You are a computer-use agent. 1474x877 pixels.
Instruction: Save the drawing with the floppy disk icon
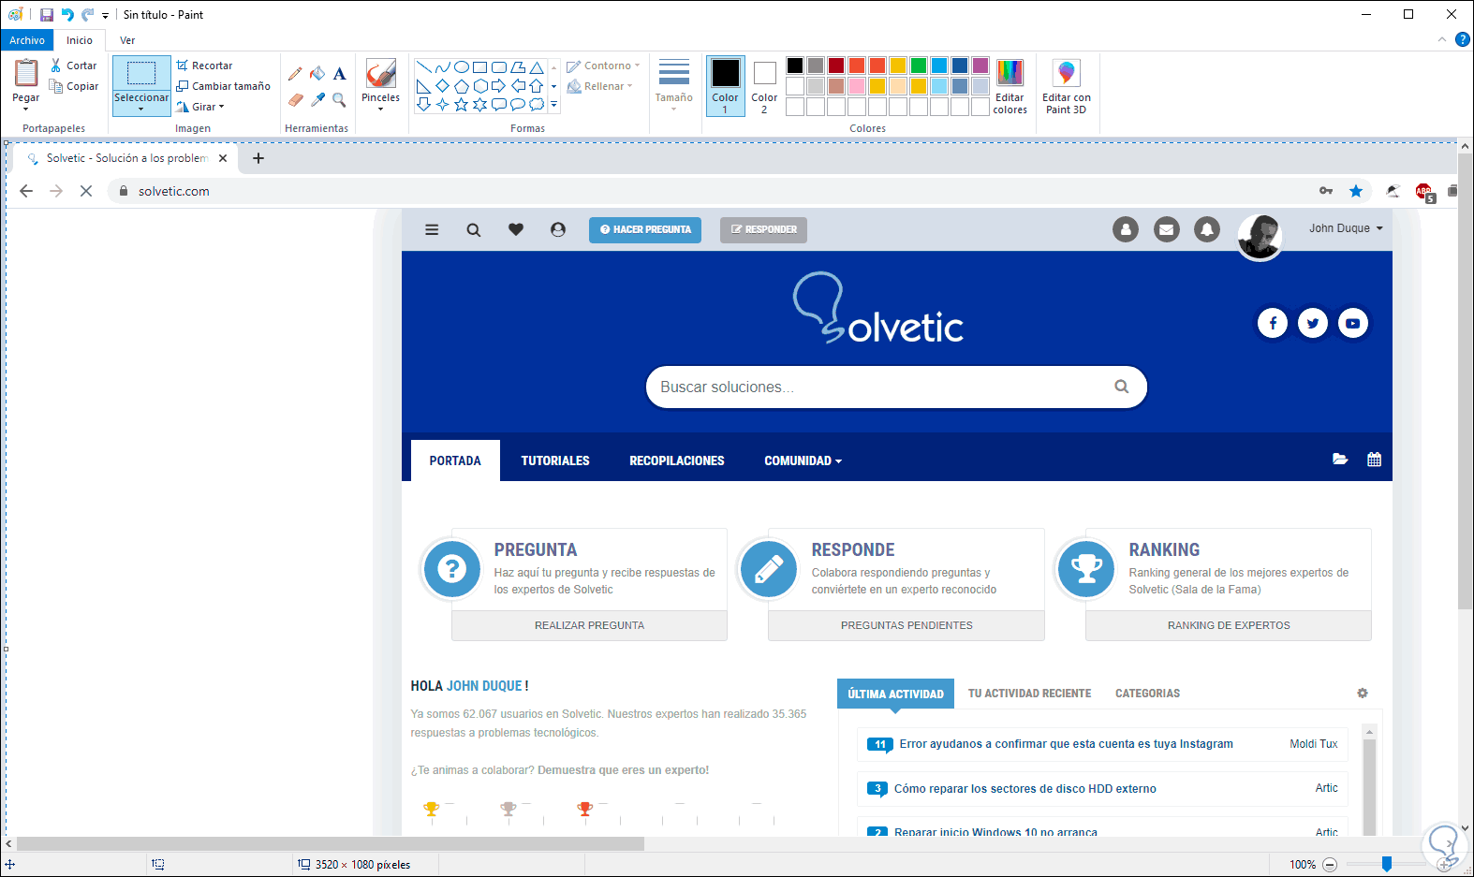pyautogui.click(x=47, y=15)
